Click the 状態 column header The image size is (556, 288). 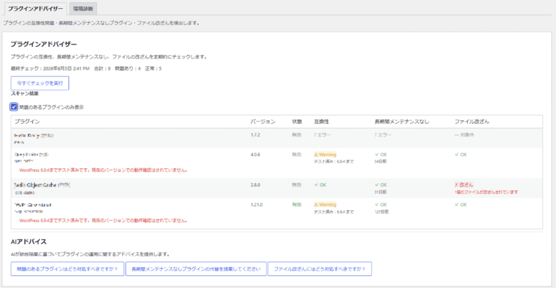pos(297,121)
